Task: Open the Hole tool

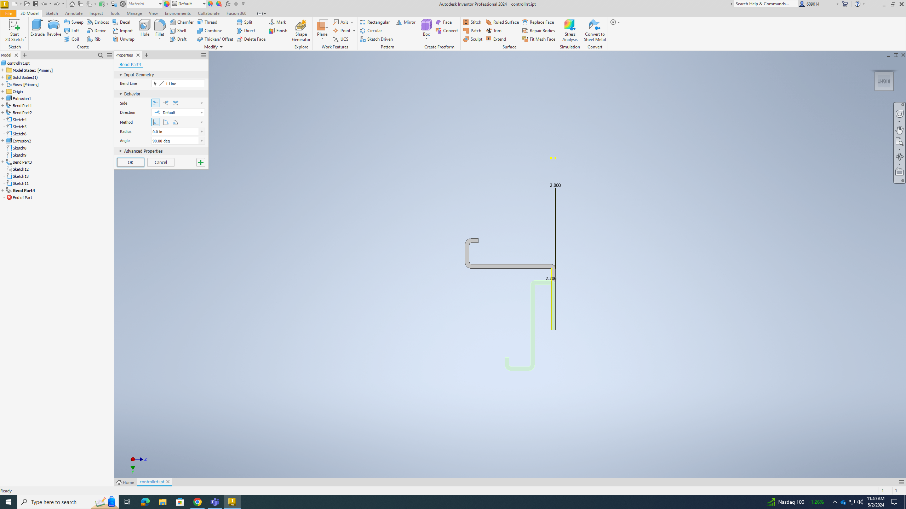Action: [x=144, y=28]
